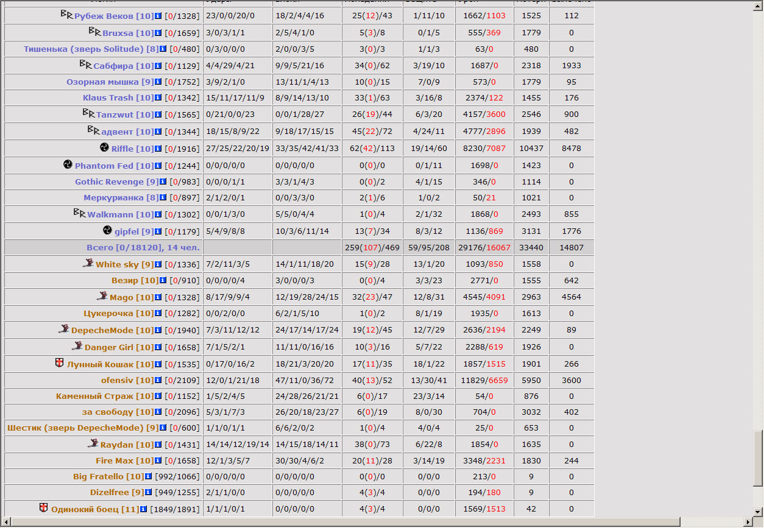Open the clan icon beside DepecheMode

(x=64, y=329)
